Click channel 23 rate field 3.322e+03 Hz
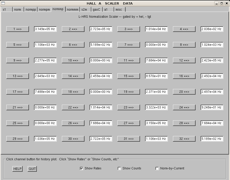 click(x=156, y=107)
